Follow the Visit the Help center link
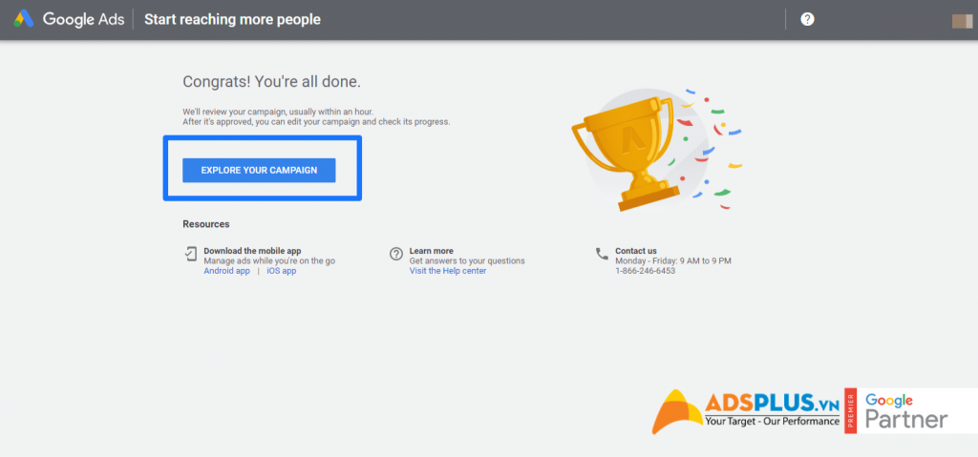Image resolution: width=978 pixels, height=457 pixels. pos(448,271)
